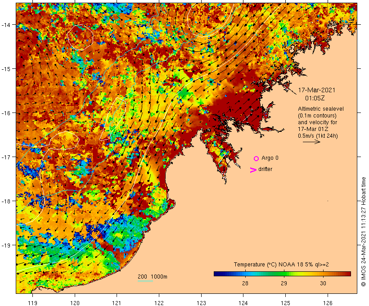Image resolution: width=369 pixels, height=306 pixels.
Task: Click longitude label 125
Action: point(285,303)
